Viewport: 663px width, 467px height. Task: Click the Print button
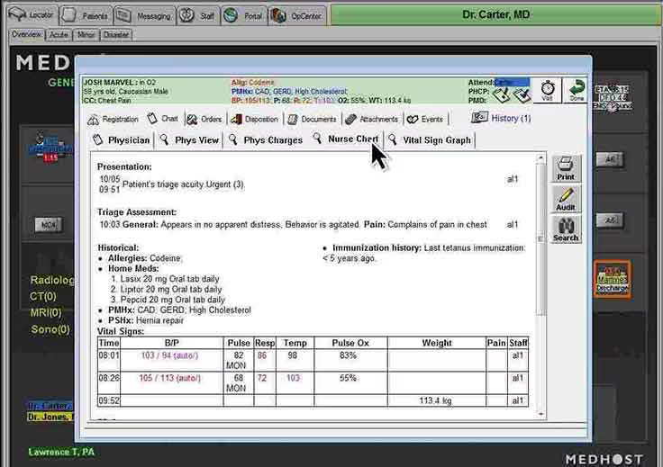pyautogui.click(x=566, y=168)
